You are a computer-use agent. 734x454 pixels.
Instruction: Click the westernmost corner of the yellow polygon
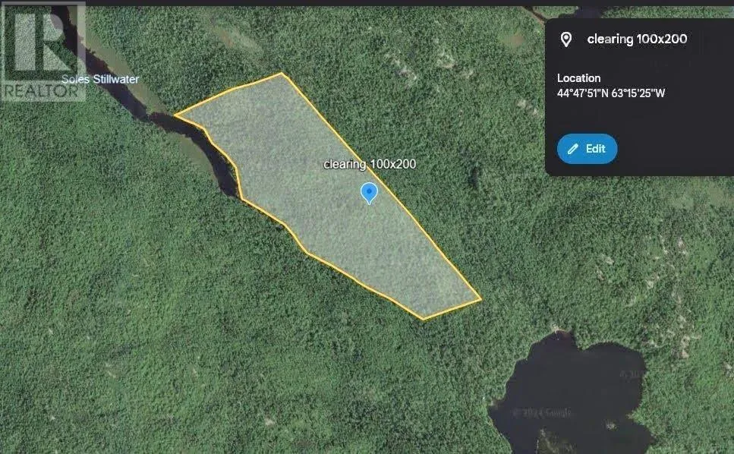coord(175,114)
